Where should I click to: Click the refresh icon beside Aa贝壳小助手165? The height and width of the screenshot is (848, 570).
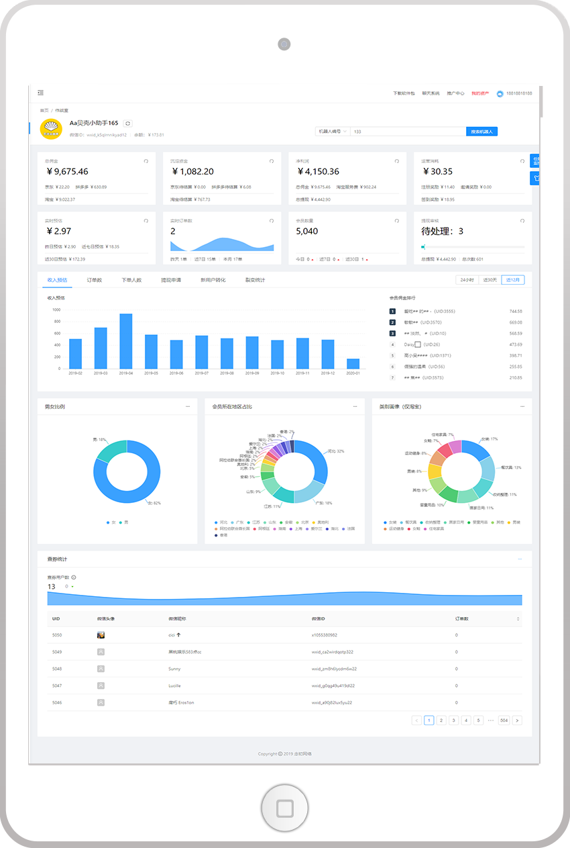click(x=128, y=124)
